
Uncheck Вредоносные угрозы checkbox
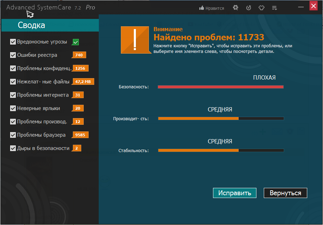coord(13,42)
